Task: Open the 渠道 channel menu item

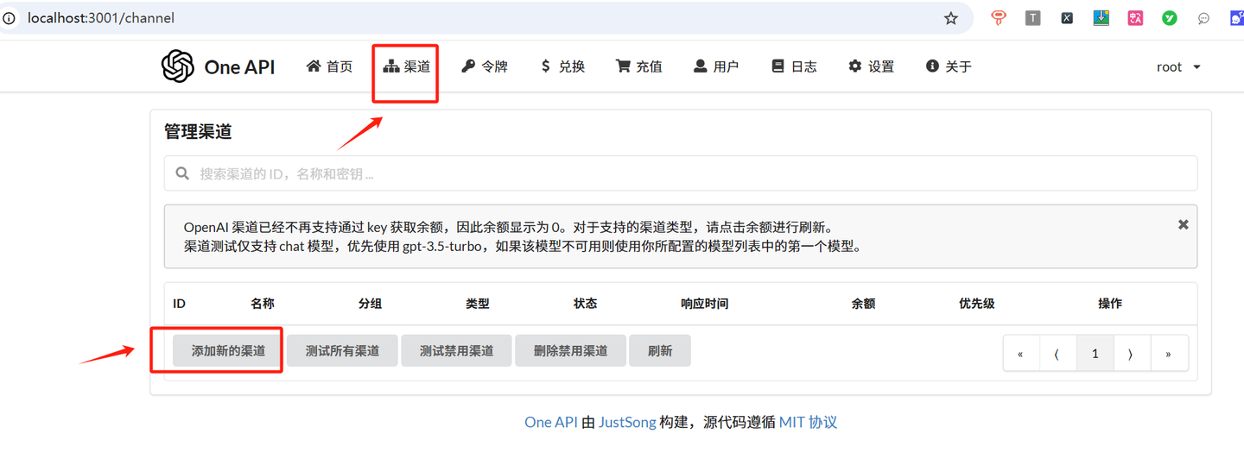Action: pyautogui.click(x=407, y=66)
